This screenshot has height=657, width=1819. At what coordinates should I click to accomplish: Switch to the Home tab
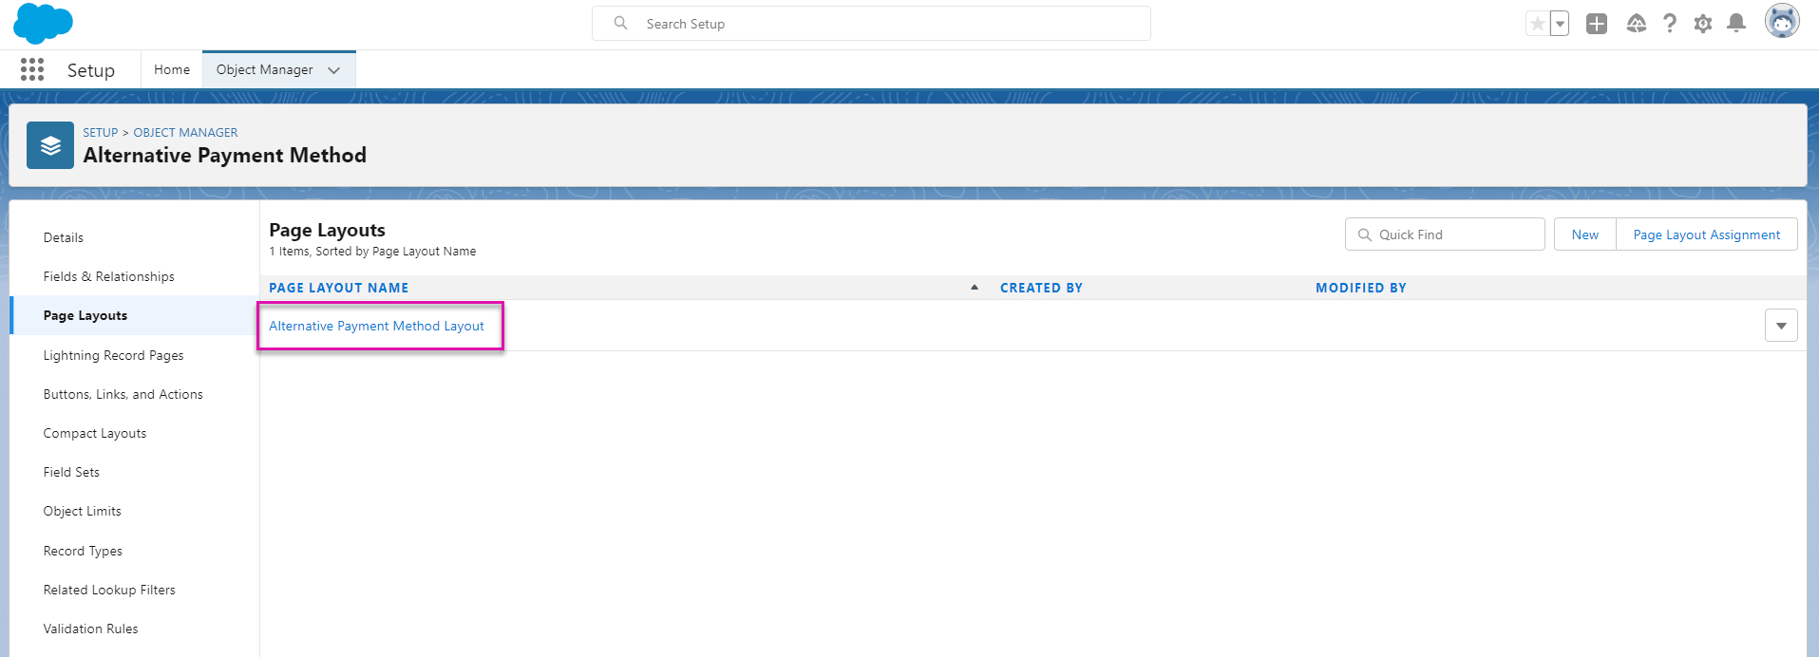tap(172, 69)
